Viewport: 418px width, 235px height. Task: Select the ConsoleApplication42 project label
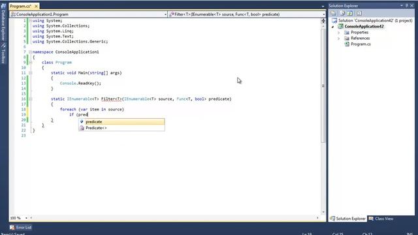coord(364,26)
